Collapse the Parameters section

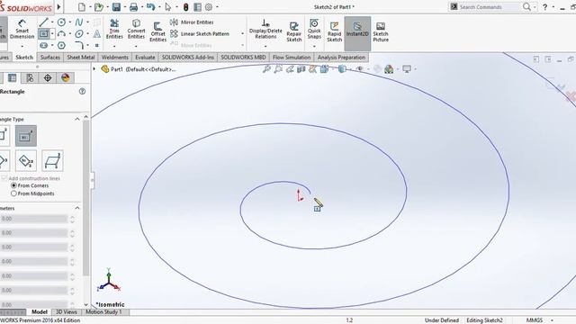(x=77, y=208)
